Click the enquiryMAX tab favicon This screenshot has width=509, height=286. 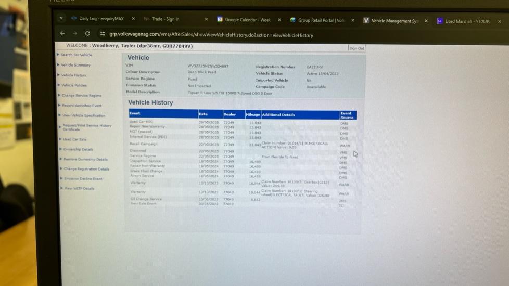point(74,19)
